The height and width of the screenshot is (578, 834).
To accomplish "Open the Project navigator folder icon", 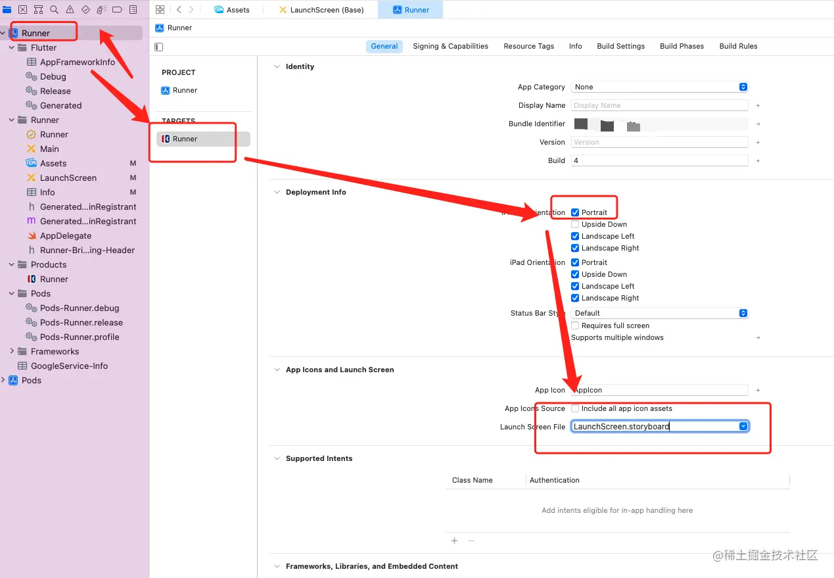I will pos(7,10).
